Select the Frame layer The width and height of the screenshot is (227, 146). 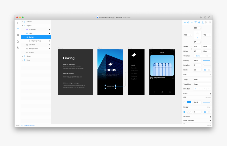point(36,52)
